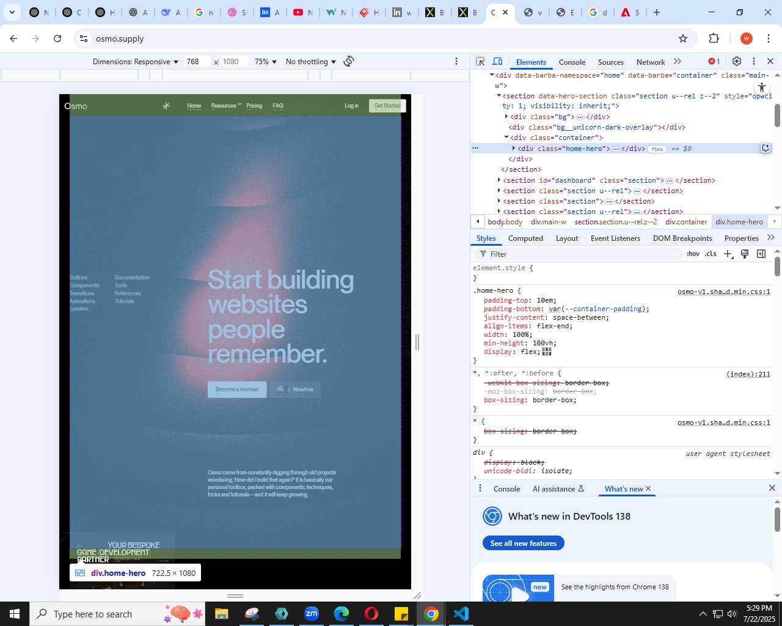Click Become a member button
The width and height of the screenshot is (782, 626).
click(x=237, y=389)
